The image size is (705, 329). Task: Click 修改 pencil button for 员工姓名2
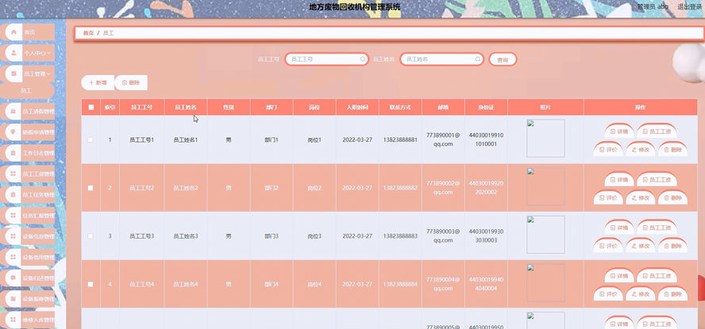(x=641, y=197)
